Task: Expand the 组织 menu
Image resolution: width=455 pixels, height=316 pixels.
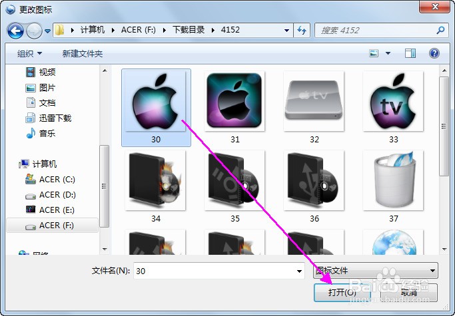Action: pos(29,54)
